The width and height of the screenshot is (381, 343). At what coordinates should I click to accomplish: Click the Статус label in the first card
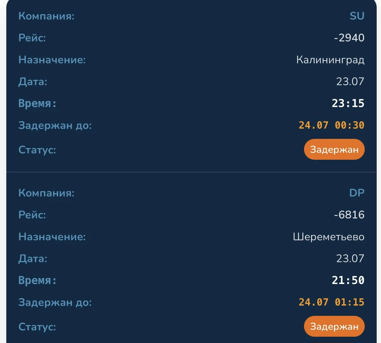[37, 150]
